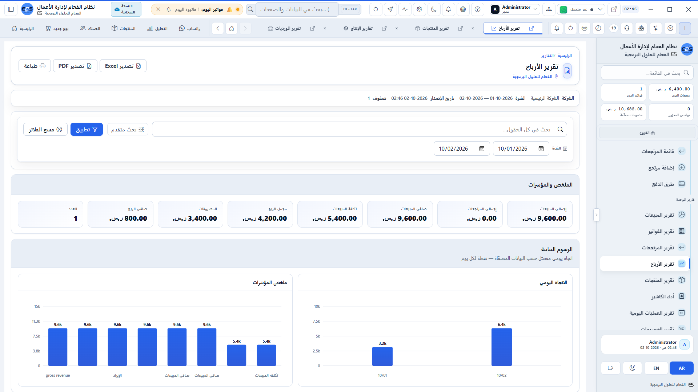Open the help question-mark icon
698x392 pixels.
(478, 9)
